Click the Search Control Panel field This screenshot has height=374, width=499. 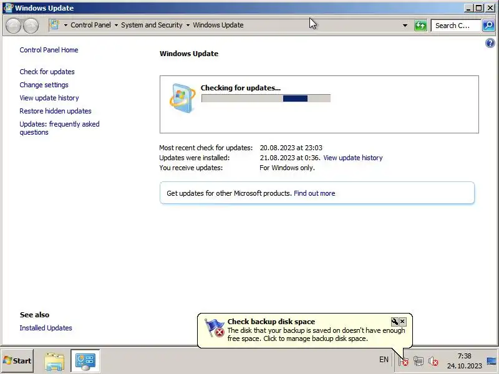click(x=456, y=25)
